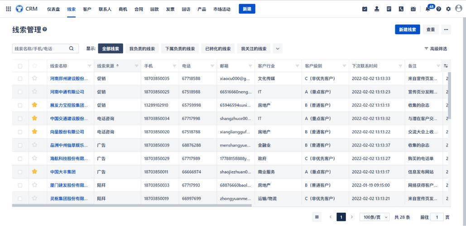The image size is (466, 226).
Task: Open the phone book icon in top bar
Action: pyautogui.click(x=401, y=9)
